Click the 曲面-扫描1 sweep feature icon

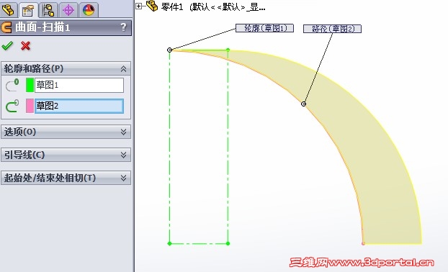click(x=6, y=27)
